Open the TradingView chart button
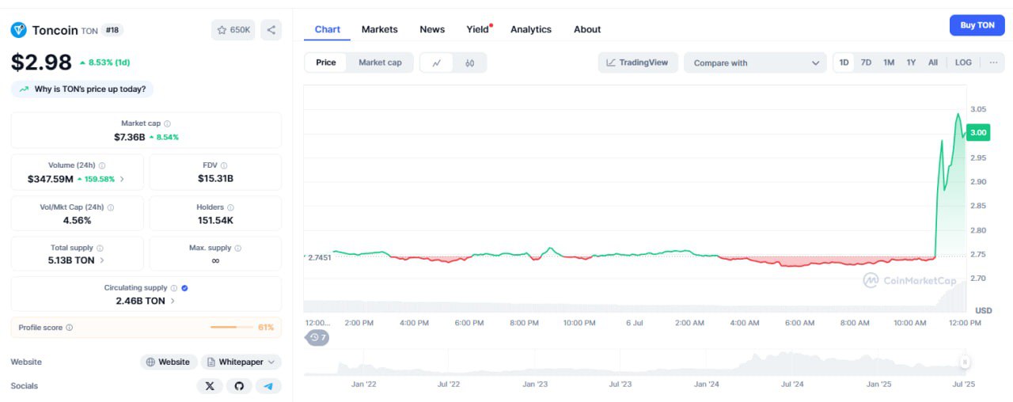1013x402 pixels. (638, 63)
